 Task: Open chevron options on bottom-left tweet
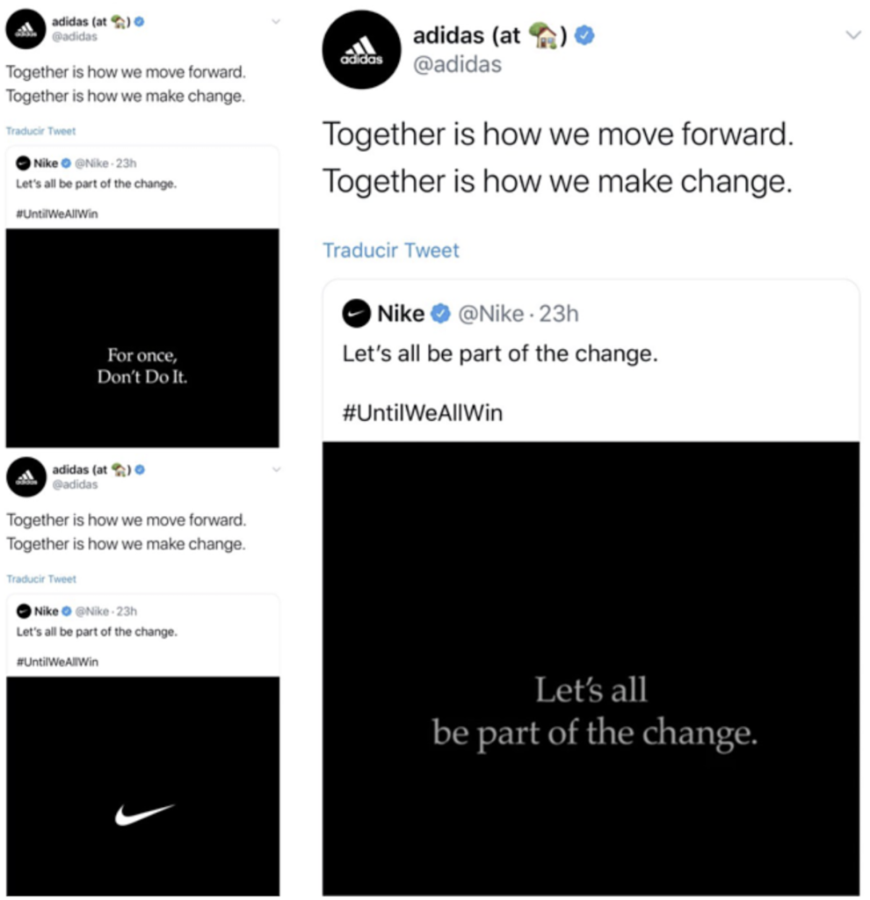275,468
